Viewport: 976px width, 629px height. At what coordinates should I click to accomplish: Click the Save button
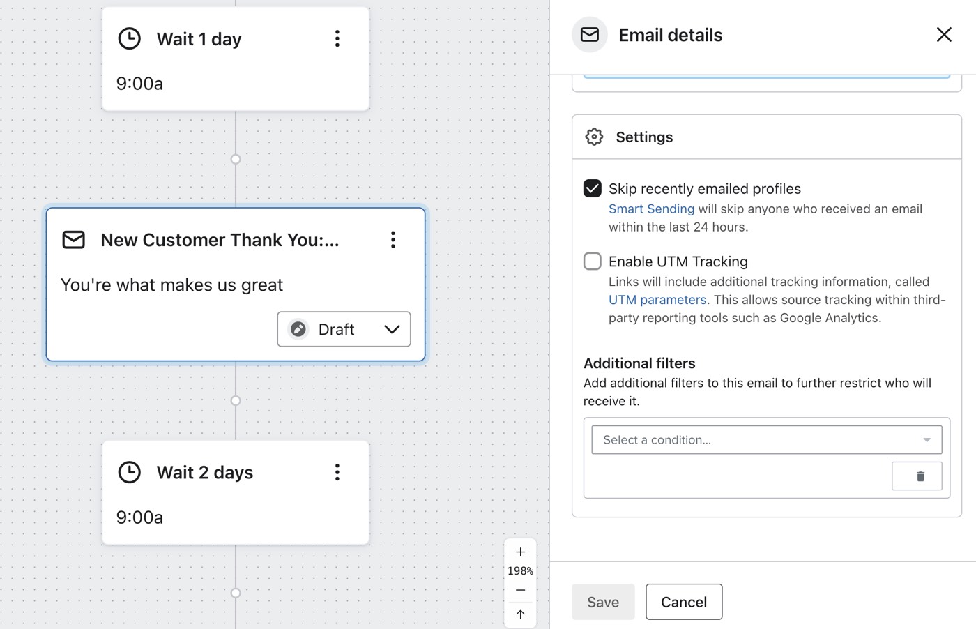[603, 602]
